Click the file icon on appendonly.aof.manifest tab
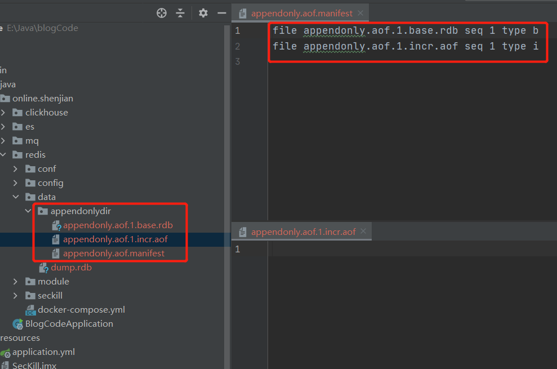This screenshot has width=557, height=369. coord(243,14)
